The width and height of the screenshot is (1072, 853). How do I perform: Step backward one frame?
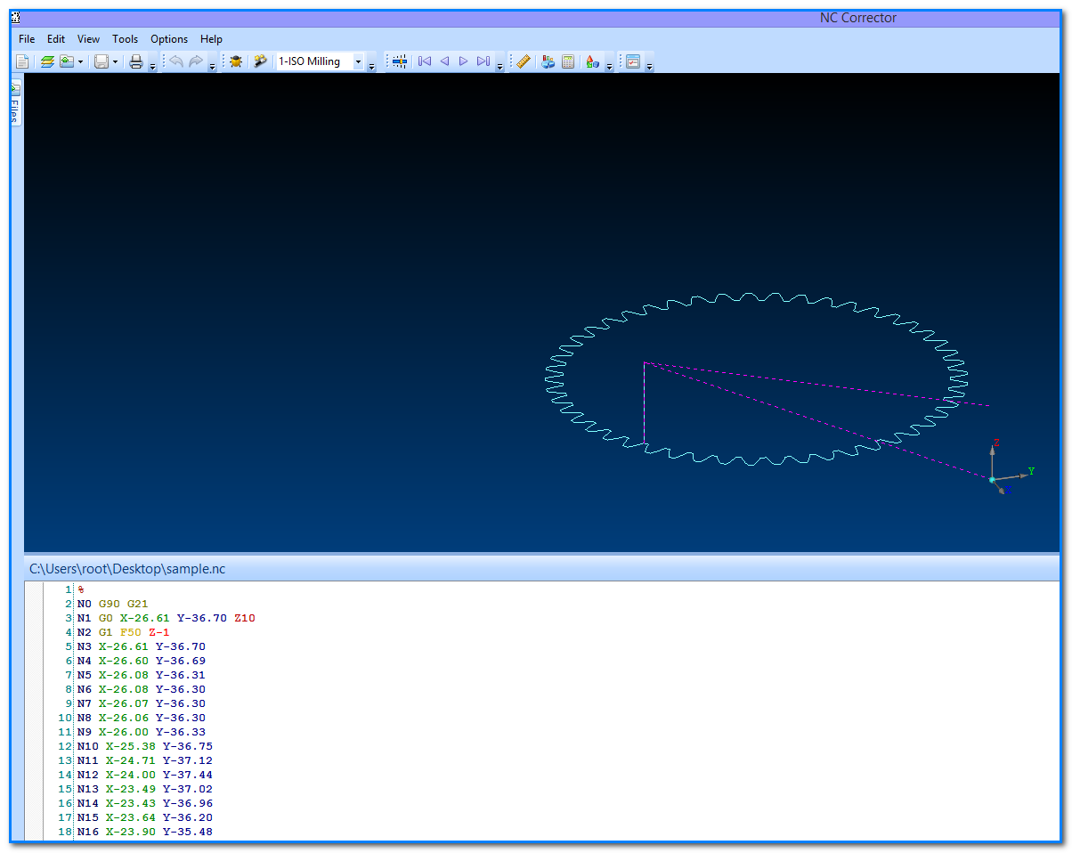pyautogui.click(x=444, y=61)
